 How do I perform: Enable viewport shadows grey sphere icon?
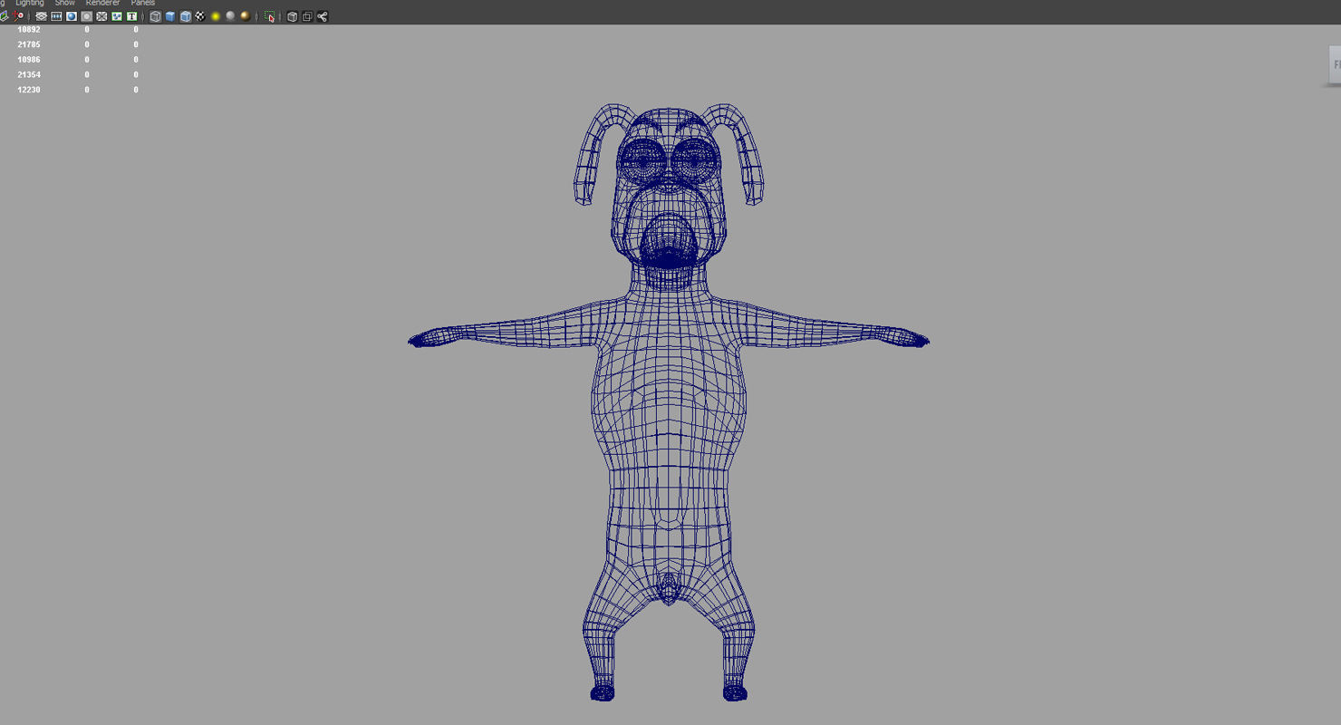[230, 16]
